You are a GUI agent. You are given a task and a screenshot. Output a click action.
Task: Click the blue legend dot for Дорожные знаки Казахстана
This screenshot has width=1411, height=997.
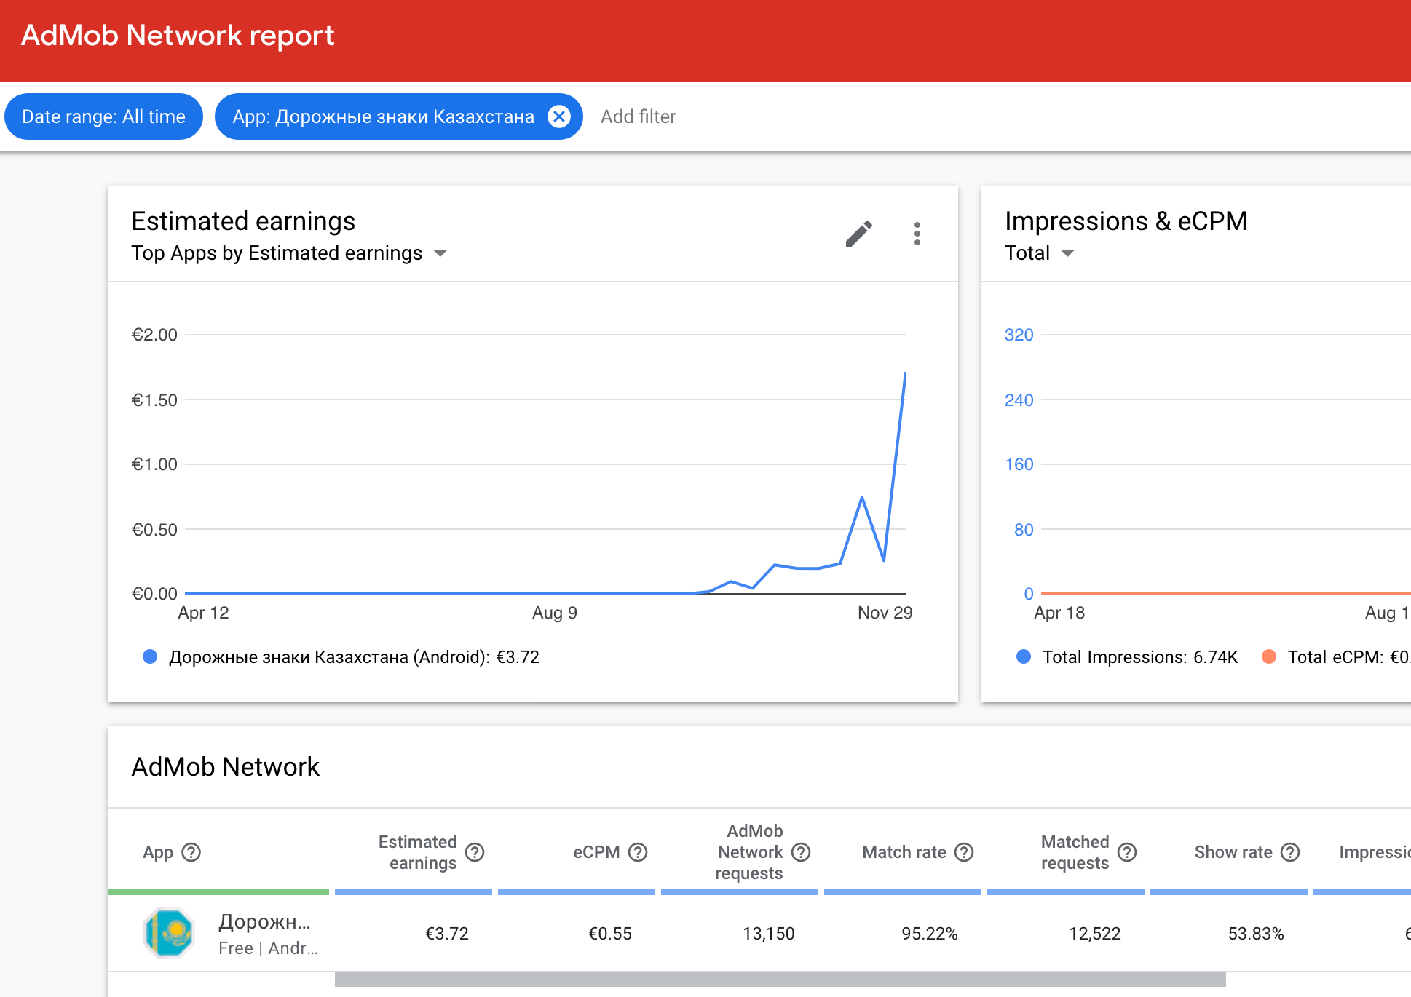coord(150,656)
